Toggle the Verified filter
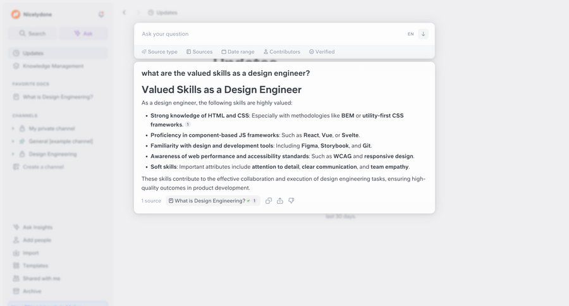The width and height of the screenshot is (569, 306). (322, 52)
